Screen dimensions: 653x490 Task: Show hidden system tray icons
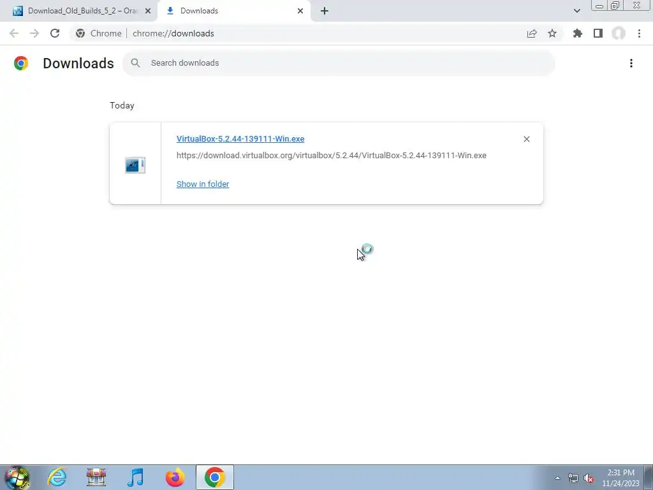coord(557,478)
